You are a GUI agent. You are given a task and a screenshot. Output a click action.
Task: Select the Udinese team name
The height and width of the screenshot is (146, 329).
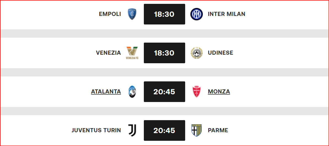coord(220,53)
